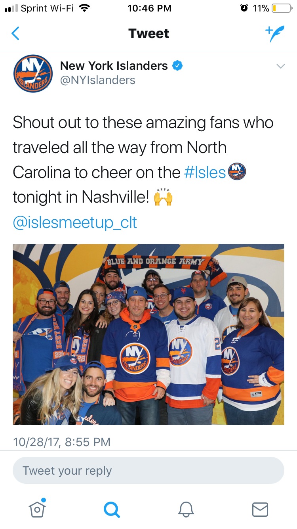Open Direct Messages envelope icon

point(260,510)
